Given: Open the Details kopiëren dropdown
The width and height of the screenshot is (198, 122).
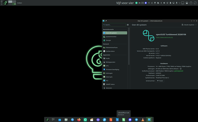Looking at the screenshot, I should [189, 25].
